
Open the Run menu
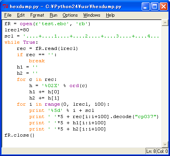[54, 15]
